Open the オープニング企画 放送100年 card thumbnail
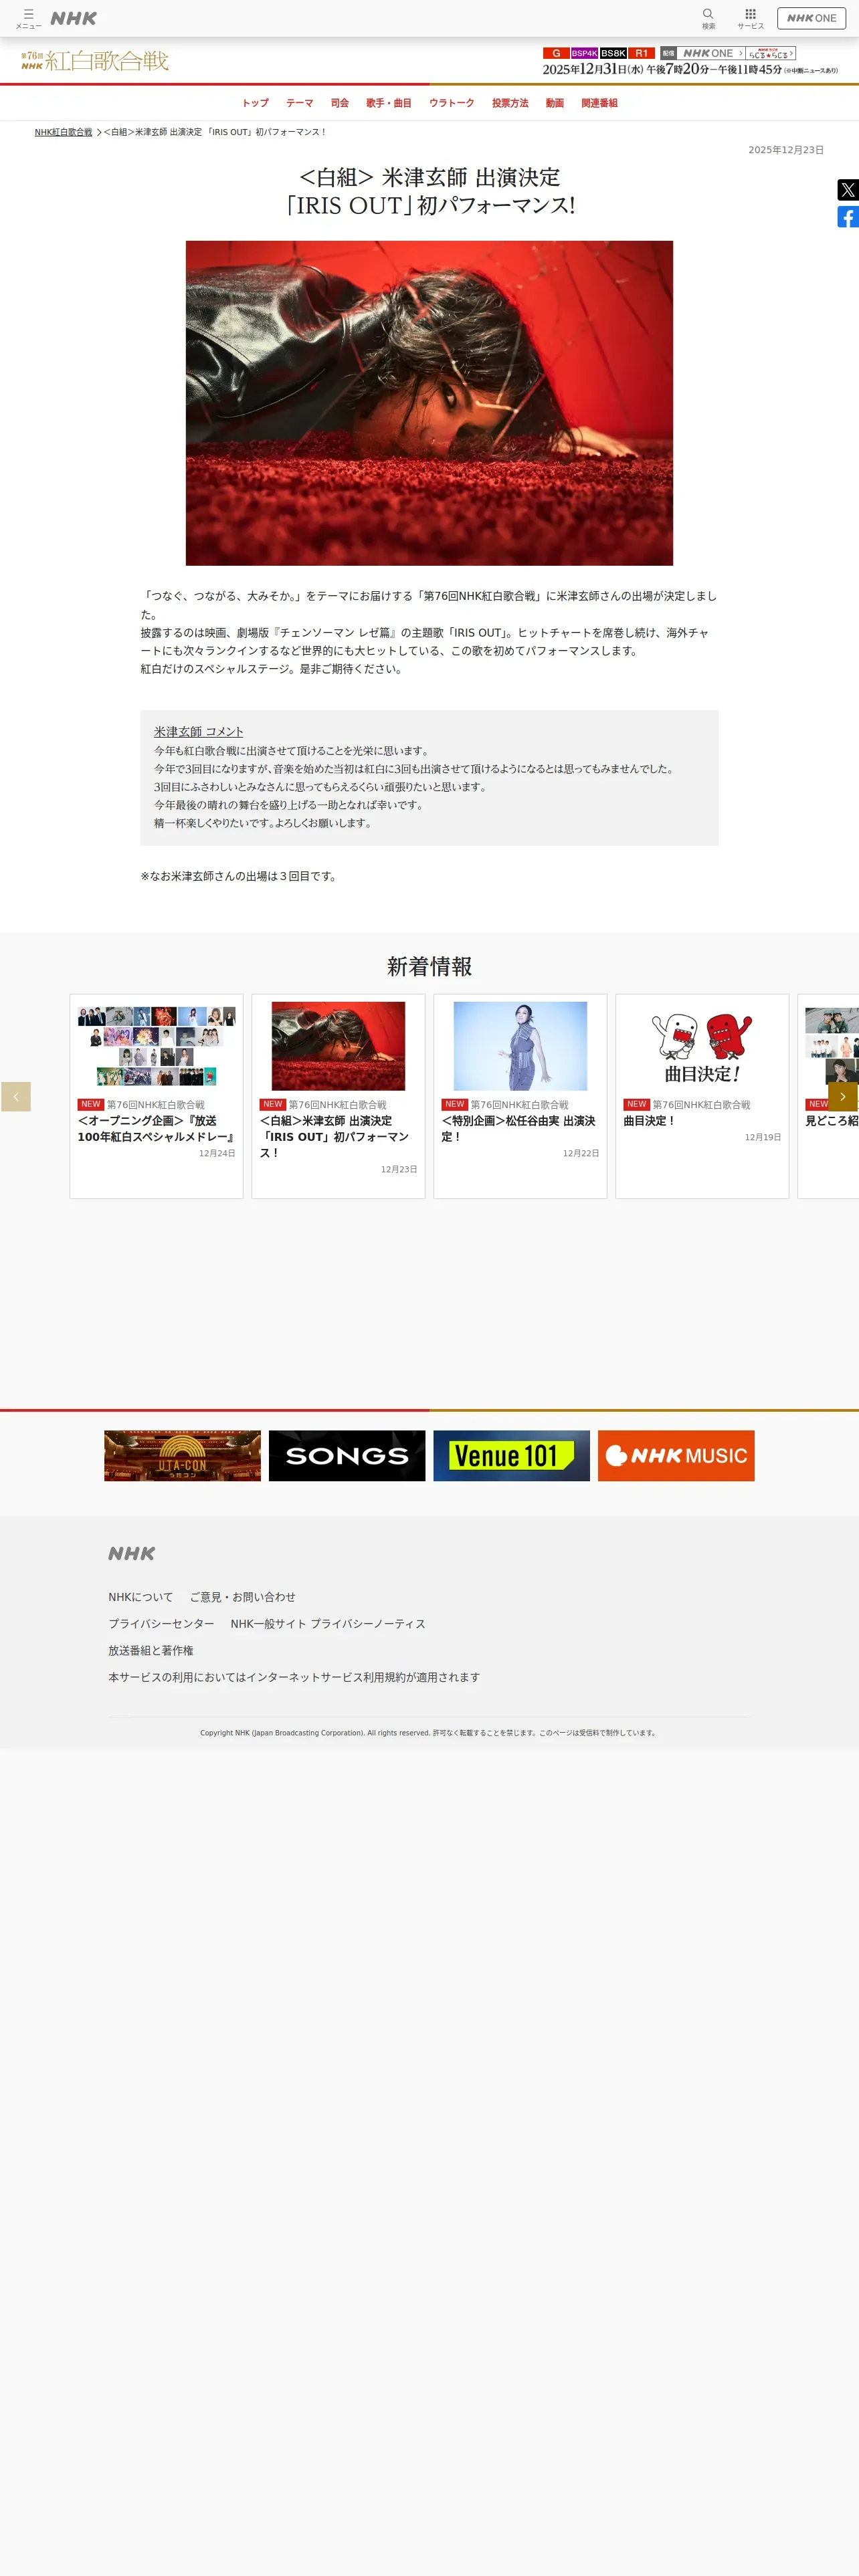Viewport: 859px width, 2576px height. point(156,1046)
